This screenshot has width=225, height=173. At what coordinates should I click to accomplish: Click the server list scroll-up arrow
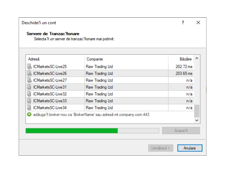click(197, 58)
